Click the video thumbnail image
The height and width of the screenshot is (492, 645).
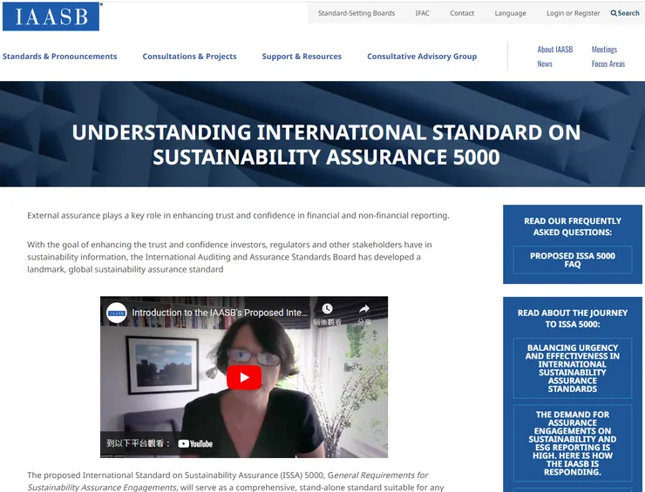pos(244,377)
